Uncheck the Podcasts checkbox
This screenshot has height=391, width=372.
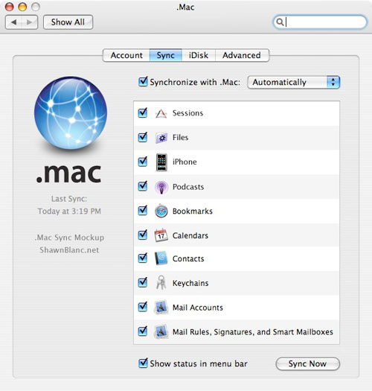tap(143, 185)
